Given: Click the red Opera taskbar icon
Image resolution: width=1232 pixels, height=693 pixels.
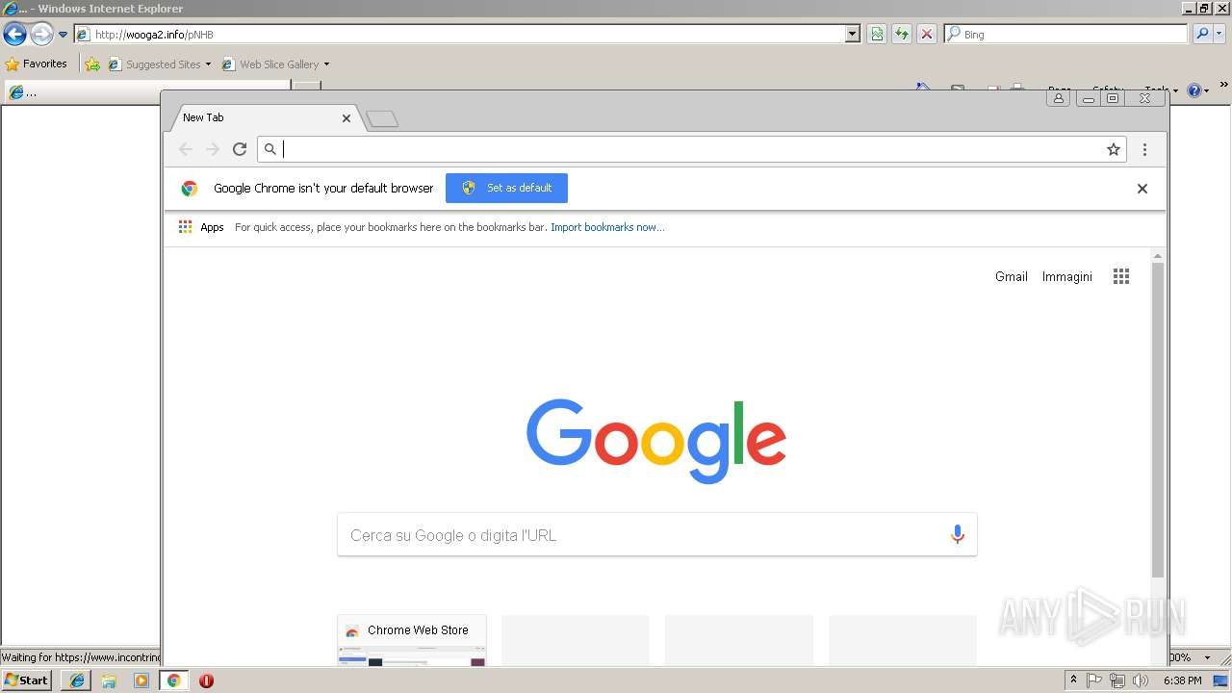Looking at the screenshot, I should pos(206,680).
